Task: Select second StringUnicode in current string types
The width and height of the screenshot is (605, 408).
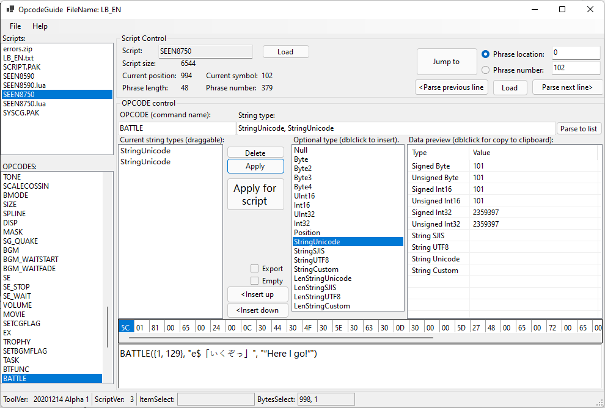Action: click(x=170, y=162)
